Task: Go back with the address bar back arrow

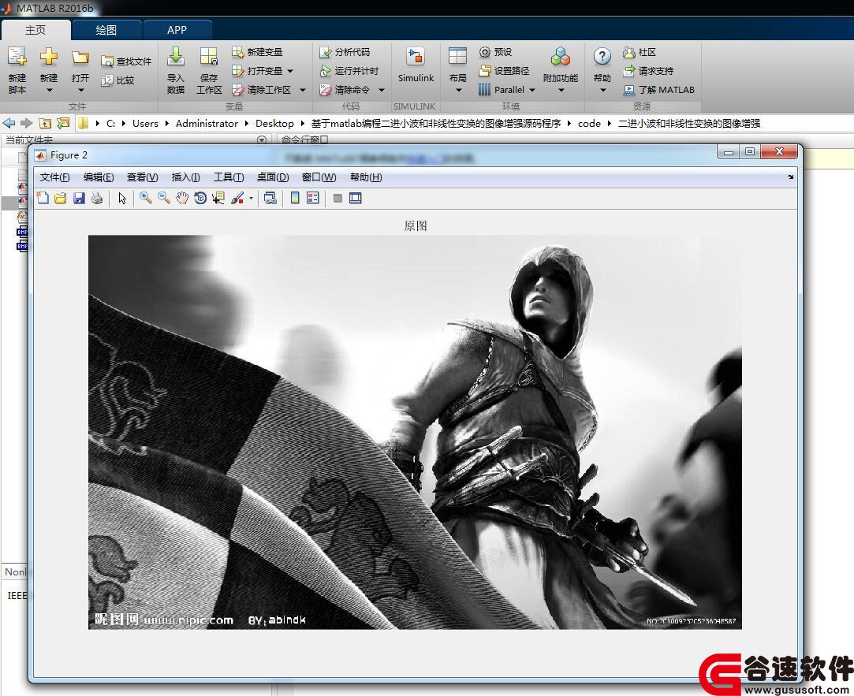Action: pyautogui.click(x=9, y=123)
